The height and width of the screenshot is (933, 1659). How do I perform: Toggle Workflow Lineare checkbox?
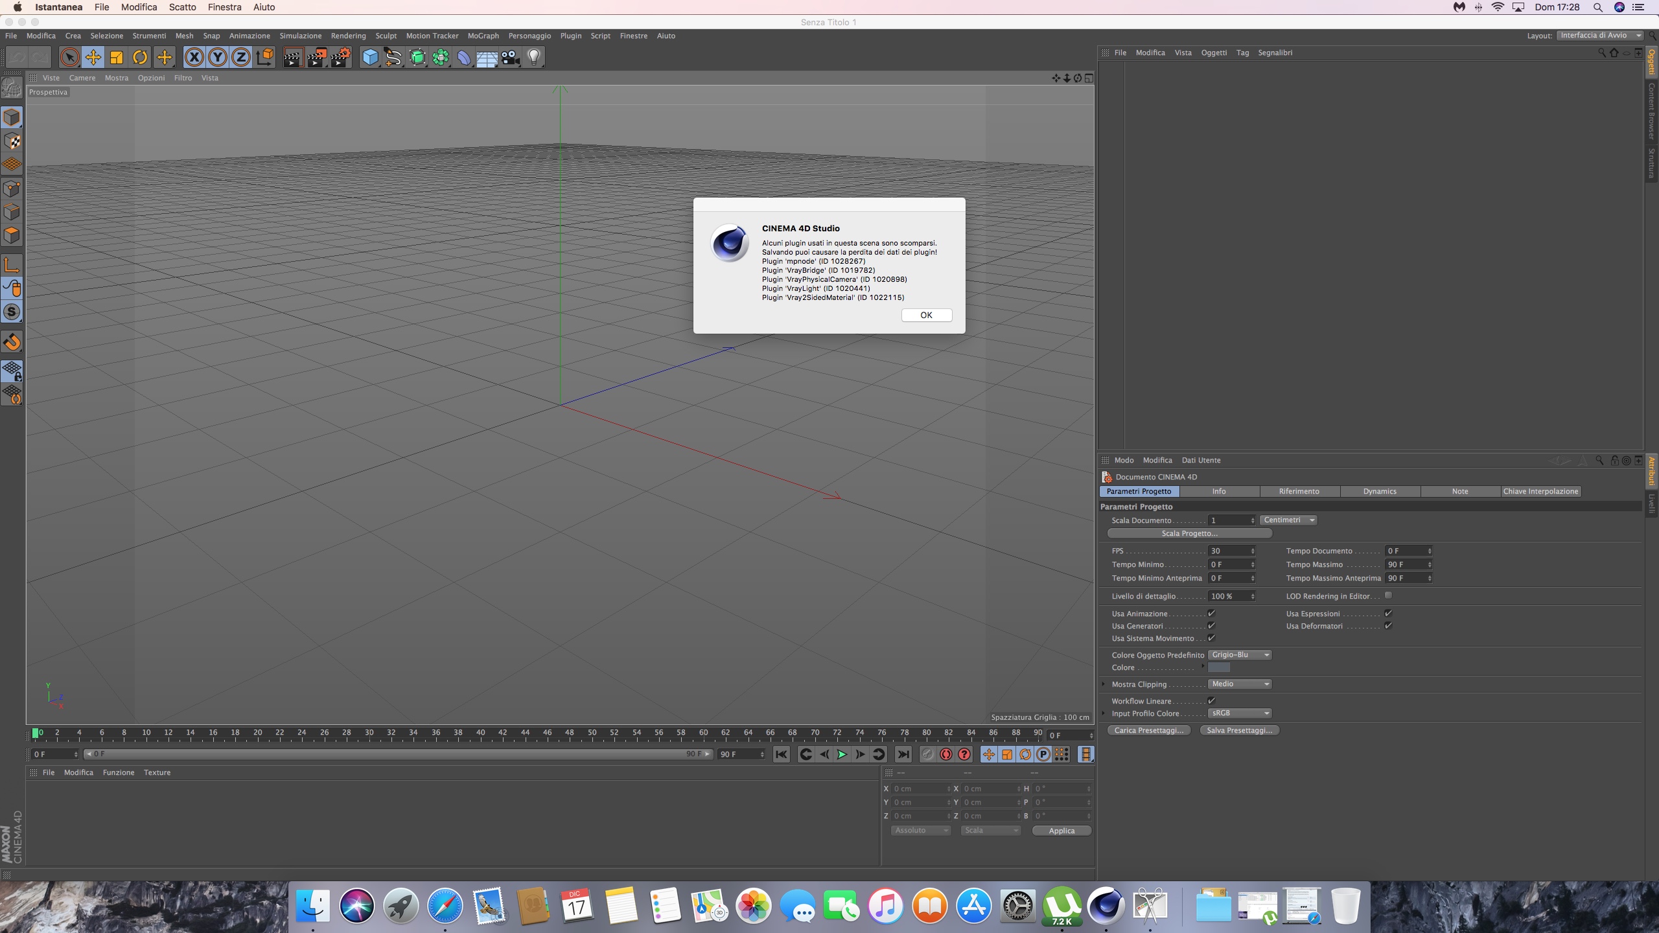[1211, 700]
